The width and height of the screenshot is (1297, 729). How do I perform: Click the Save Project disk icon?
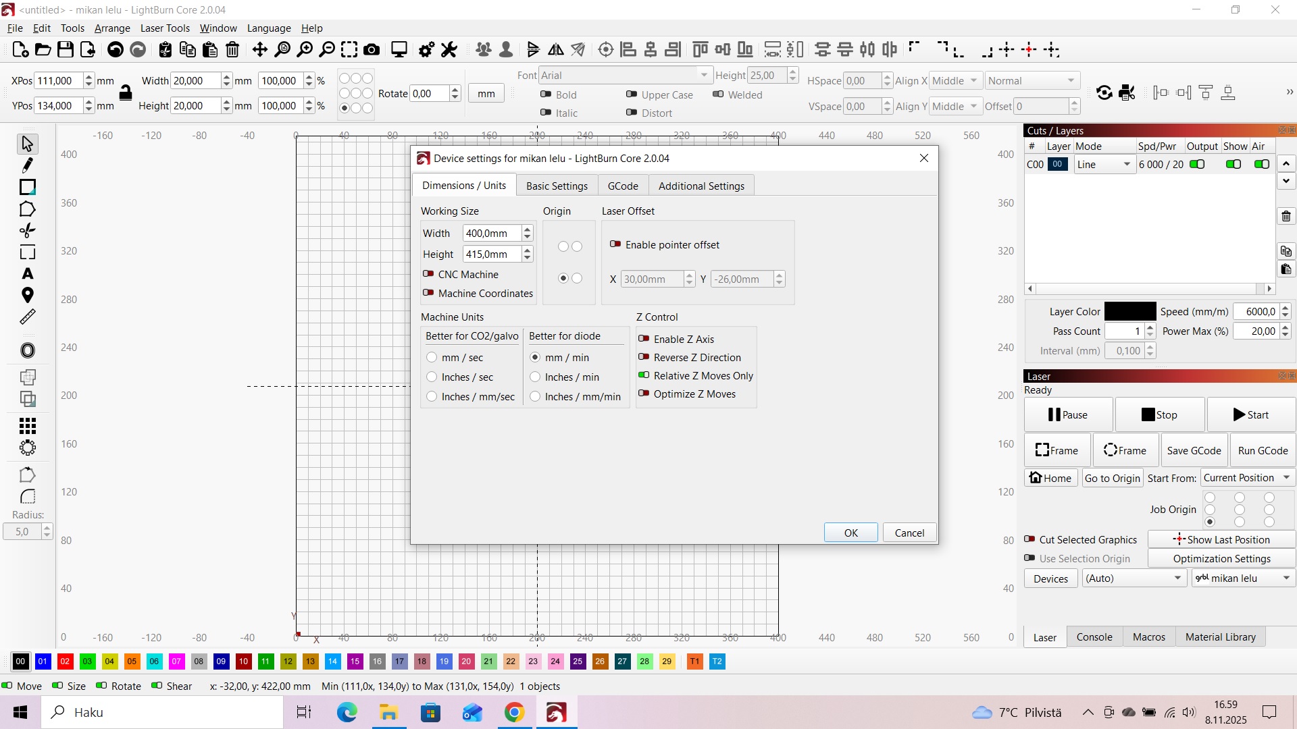click(x=65, y=49)
